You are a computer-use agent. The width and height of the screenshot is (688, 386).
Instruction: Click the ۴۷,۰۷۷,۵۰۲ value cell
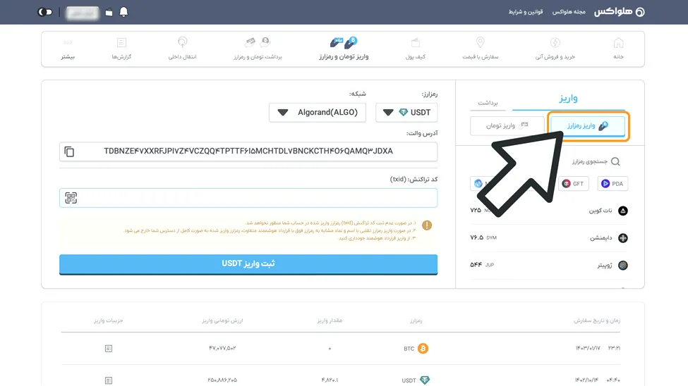[x=222, y=349]
